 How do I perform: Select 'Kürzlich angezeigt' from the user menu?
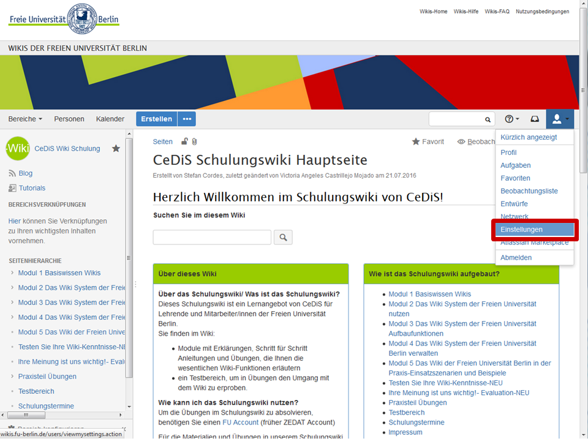pyautogui.click(x=534, y=137)
